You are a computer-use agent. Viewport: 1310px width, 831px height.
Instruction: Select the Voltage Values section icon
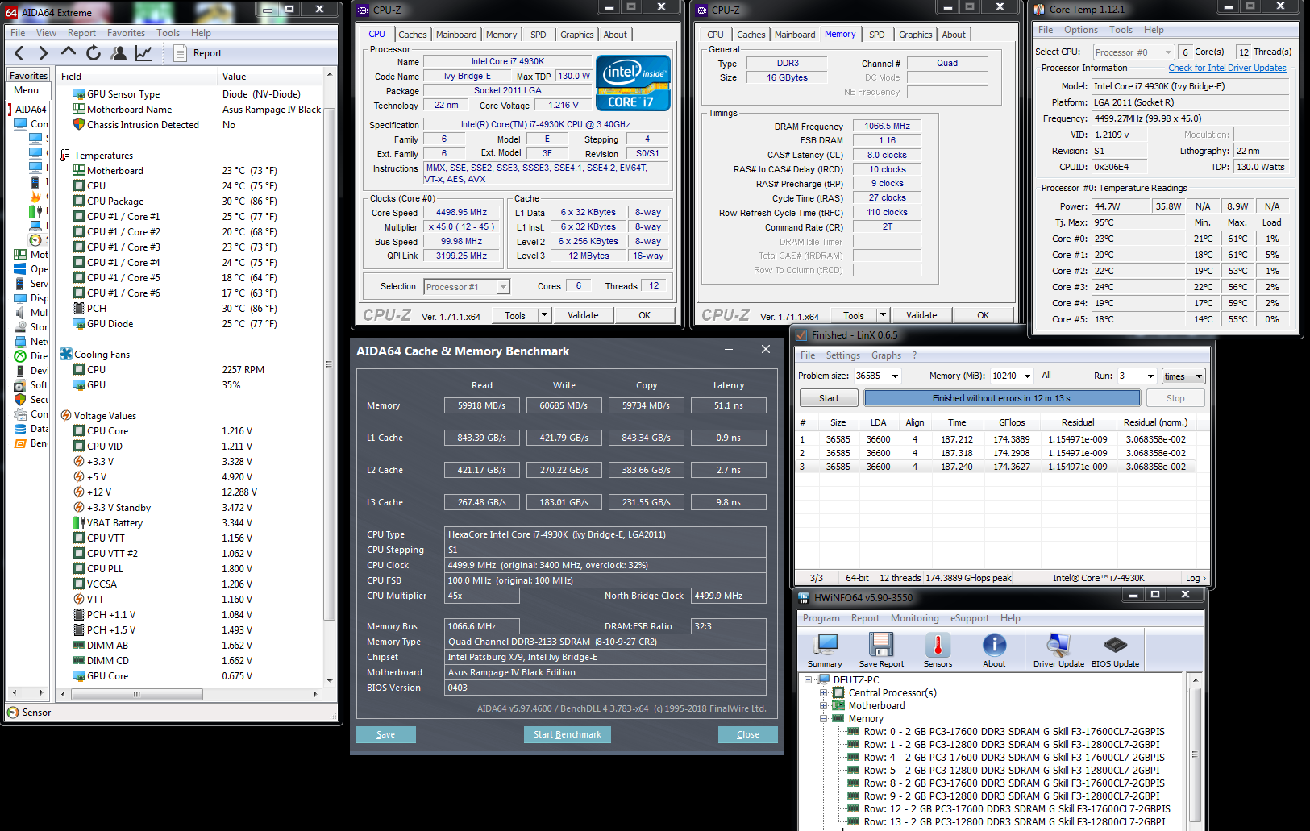coord(66,416)
